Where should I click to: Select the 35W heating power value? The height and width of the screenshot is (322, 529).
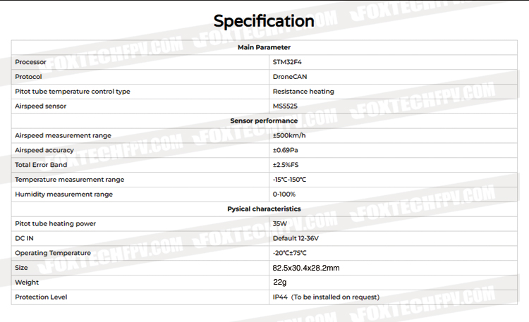pyautogui.click(x=280, y=223)
